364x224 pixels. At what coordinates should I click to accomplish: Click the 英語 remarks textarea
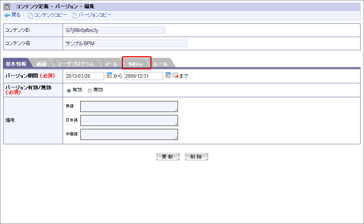129,106
